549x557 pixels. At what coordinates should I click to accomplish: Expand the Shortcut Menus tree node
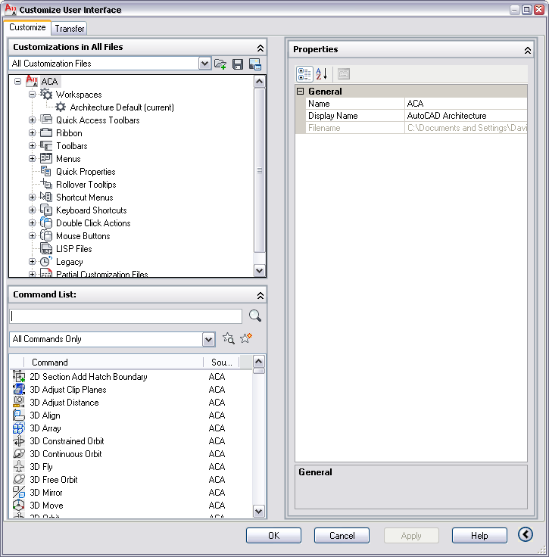click(x=32, y=198)
